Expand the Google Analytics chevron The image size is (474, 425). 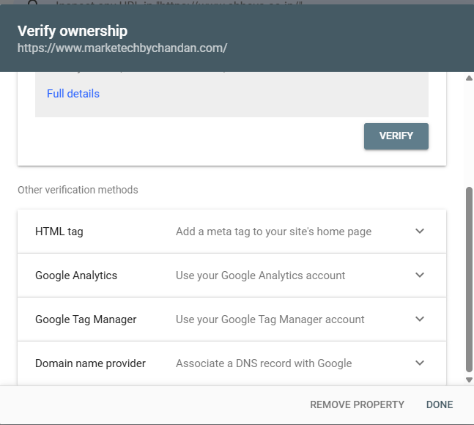pos(420,275)
